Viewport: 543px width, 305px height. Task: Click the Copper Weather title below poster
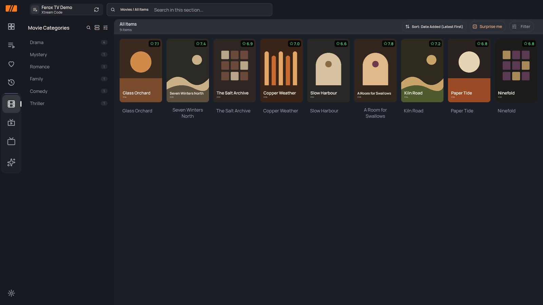coord(281,111)
